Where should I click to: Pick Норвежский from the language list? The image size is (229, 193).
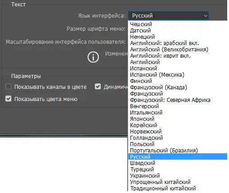[178, 132]
